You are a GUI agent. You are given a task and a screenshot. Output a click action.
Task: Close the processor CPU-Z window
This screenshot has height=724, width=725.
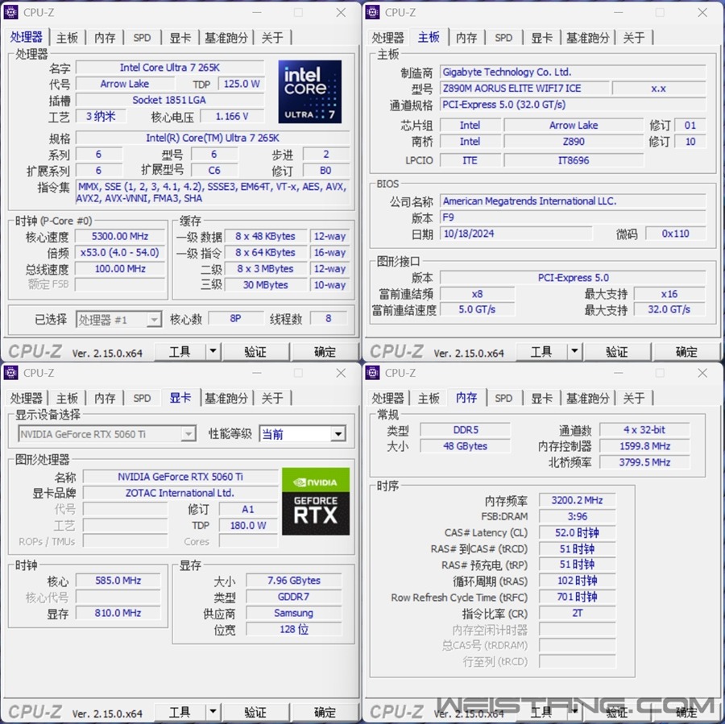pyautogui.click(x=341, y=13)
